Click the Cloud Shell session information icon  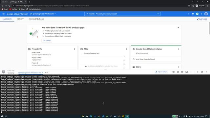[x=187, y=72]
